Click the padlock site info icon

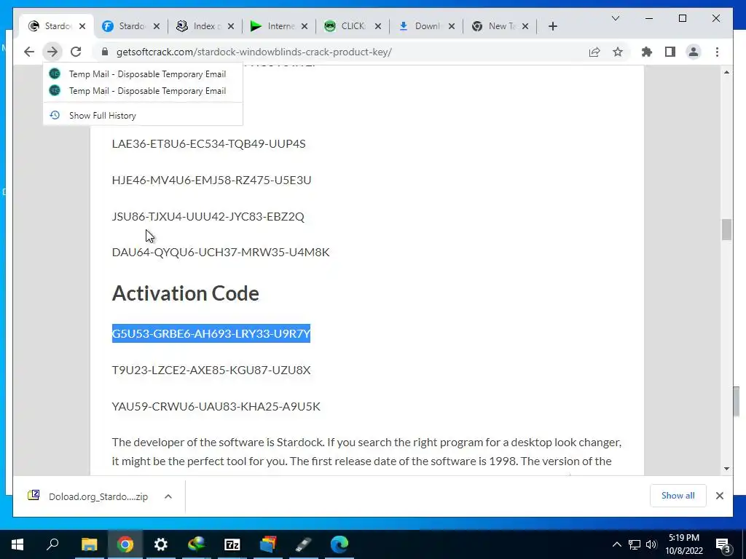click(105, 52)
